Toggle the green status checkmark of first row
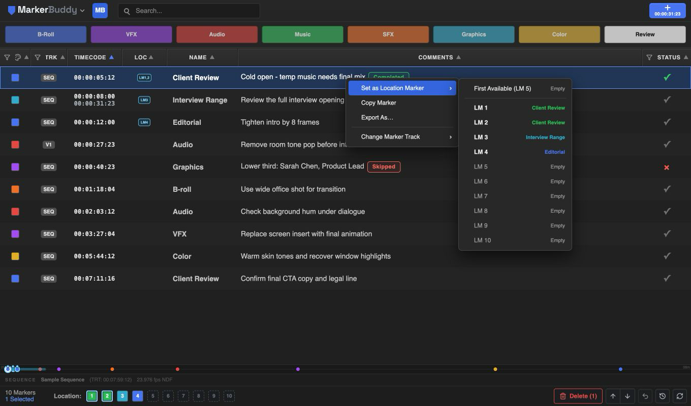 [667, 77]
